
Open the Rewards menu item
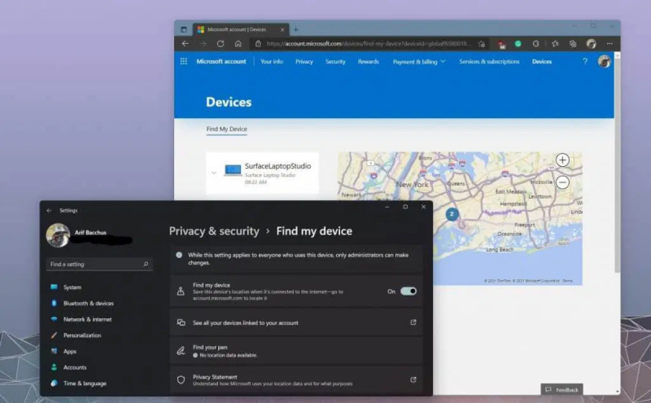pyautogui.click(x=368, y=62)
